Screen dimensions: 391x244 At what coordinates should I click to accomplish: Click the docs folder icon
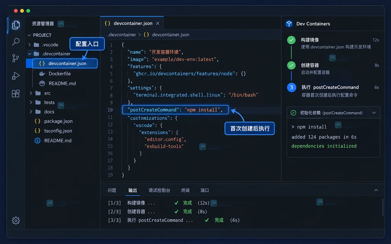pos(38,112)
